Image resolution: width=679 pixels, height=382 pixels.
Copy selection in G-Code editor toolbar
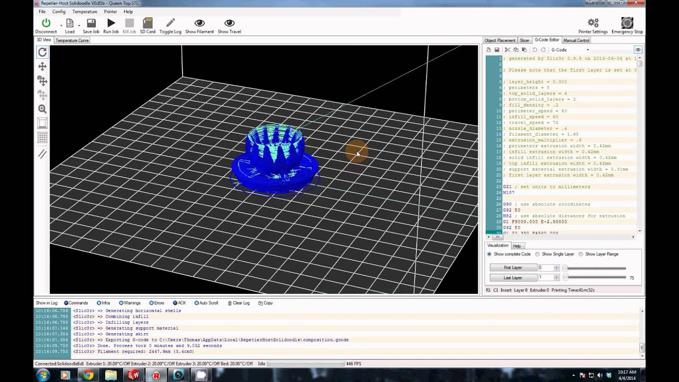pyautogui.click(x=516, y=50)
